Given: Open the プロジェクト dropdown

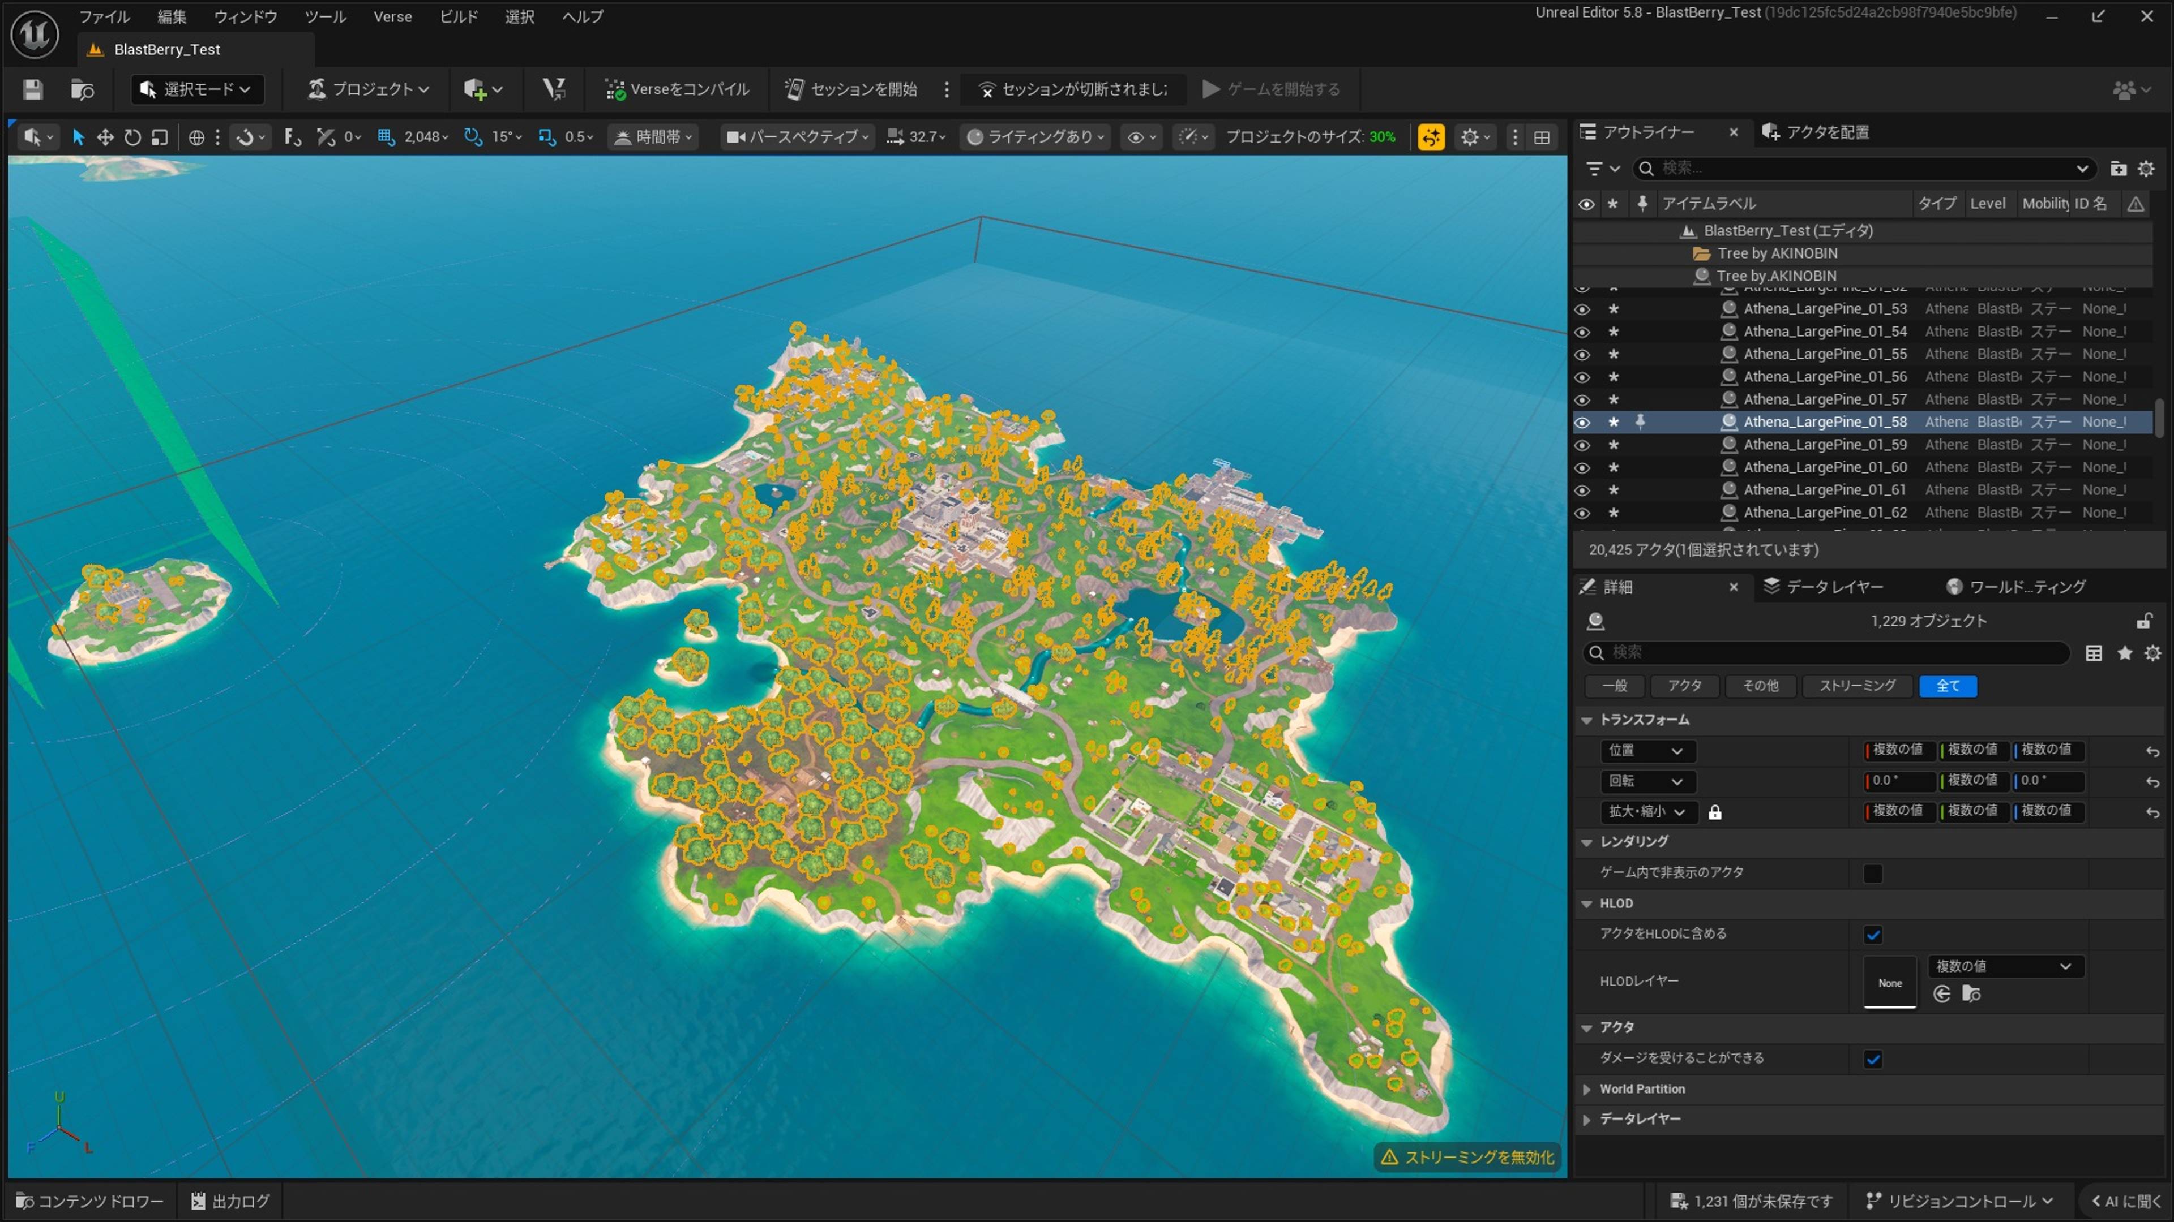Looking at the screenshot, I should [369, 89].
